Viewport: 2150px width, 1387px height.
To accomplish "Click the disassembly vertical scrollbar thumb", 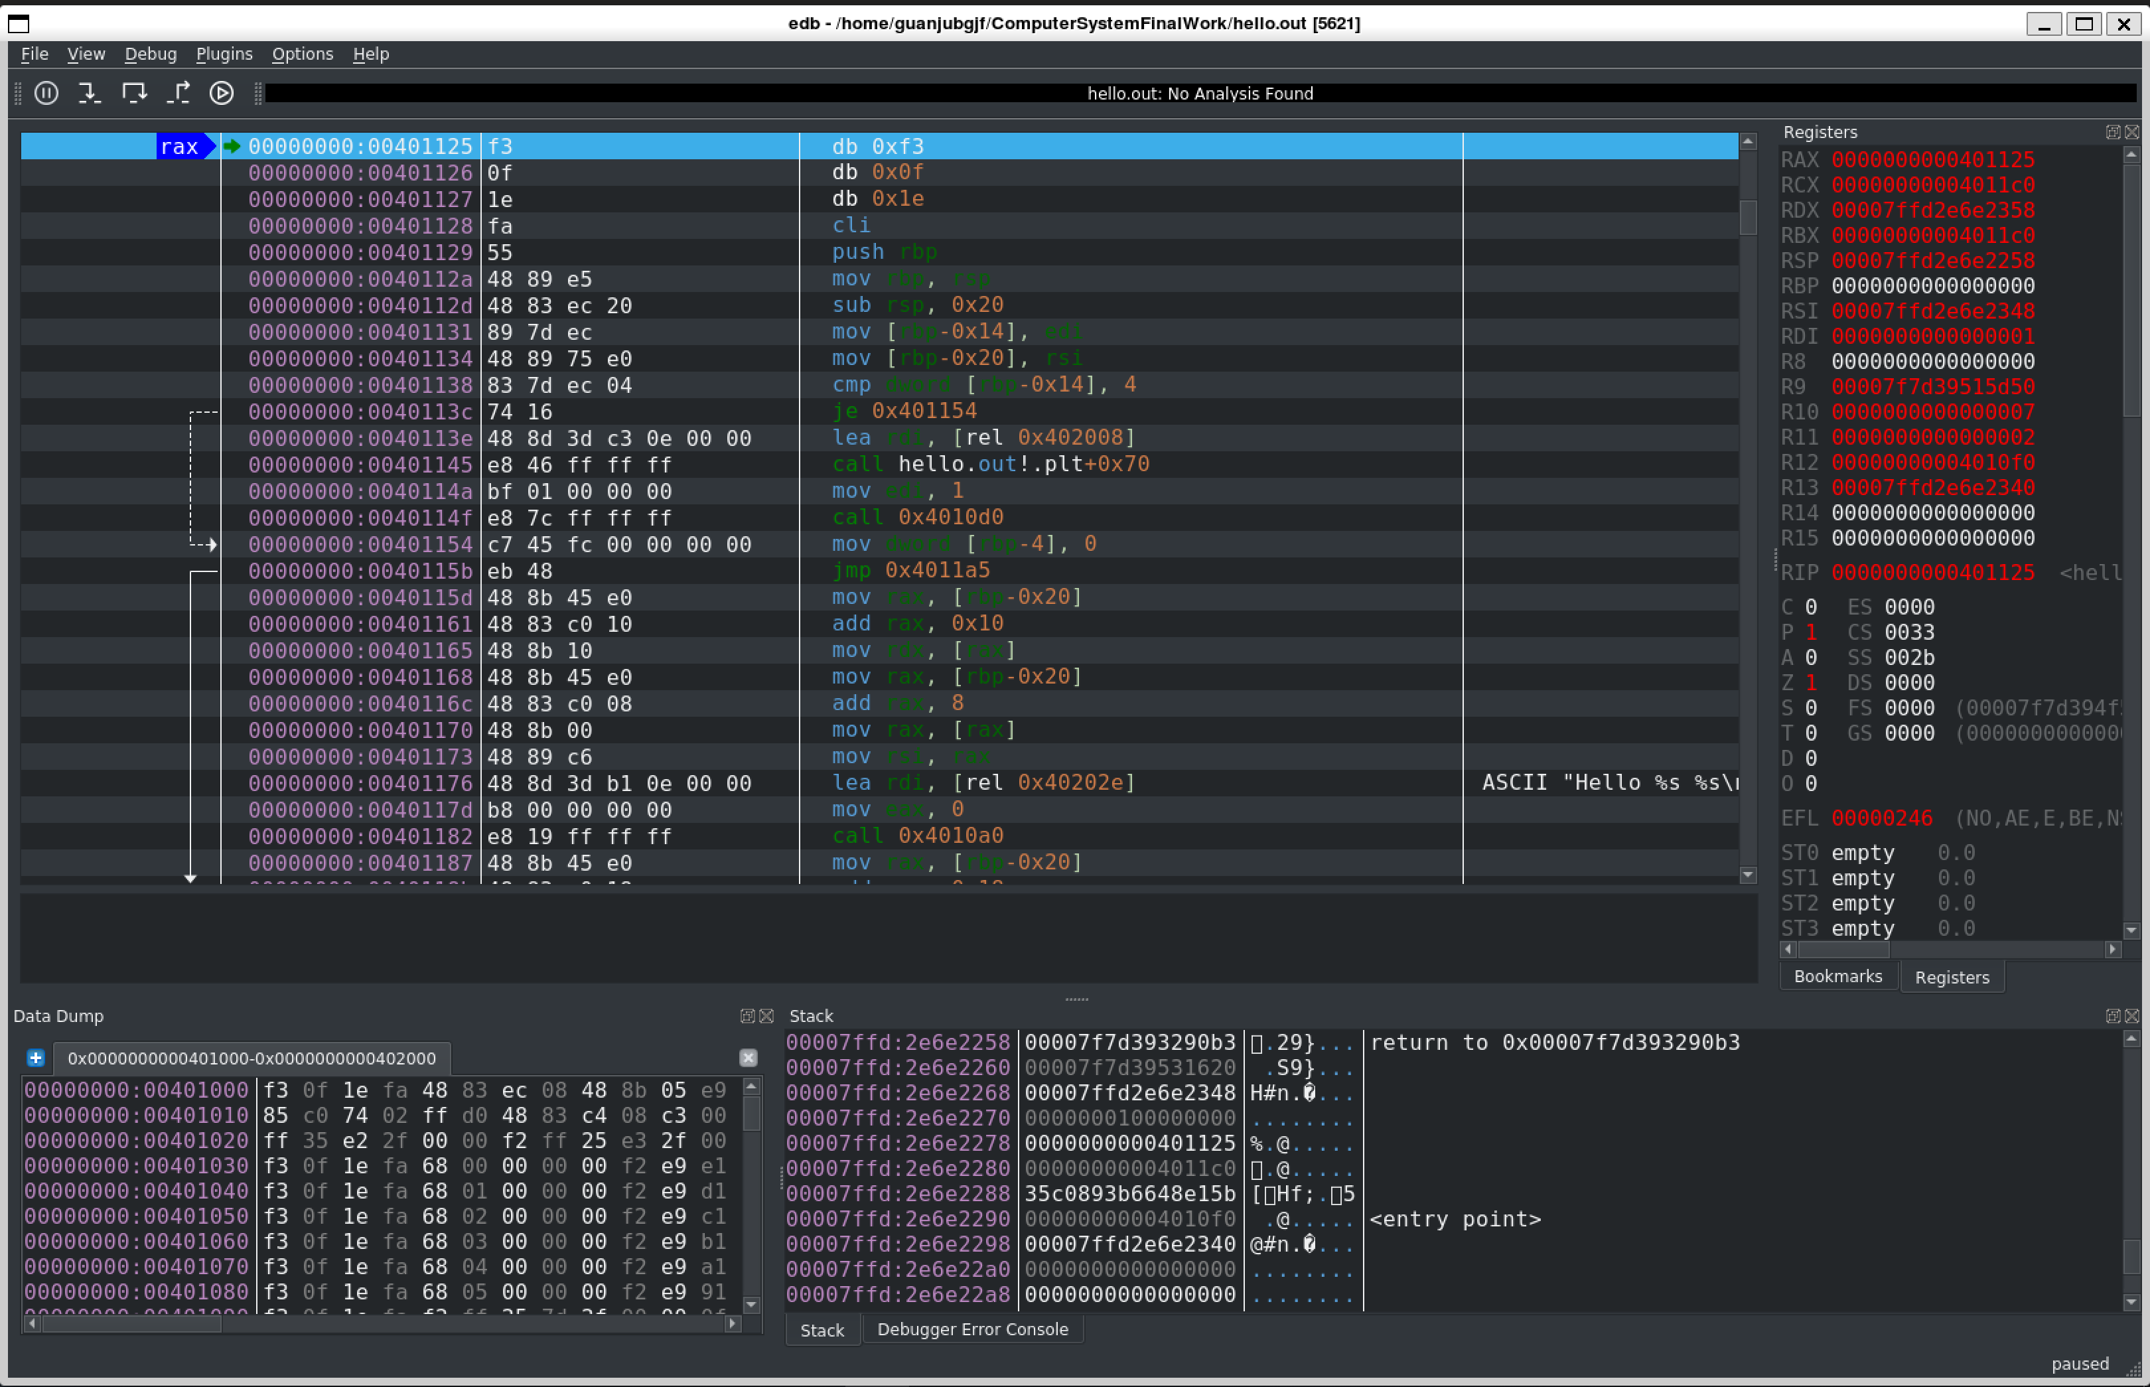I will 1748,217.
